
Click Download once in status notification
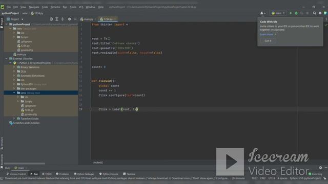(x=180, y=178)
